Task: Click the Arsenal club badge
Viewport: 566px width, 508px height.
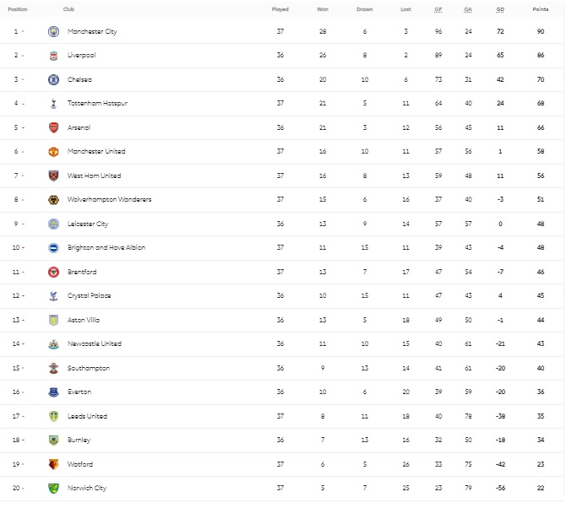Action: [x=54, y=127]
